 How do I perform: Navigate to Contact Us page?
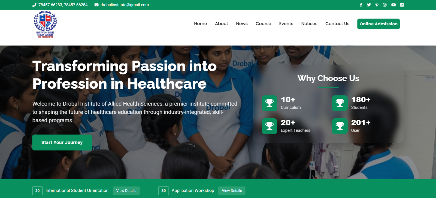tap(337, 24)
